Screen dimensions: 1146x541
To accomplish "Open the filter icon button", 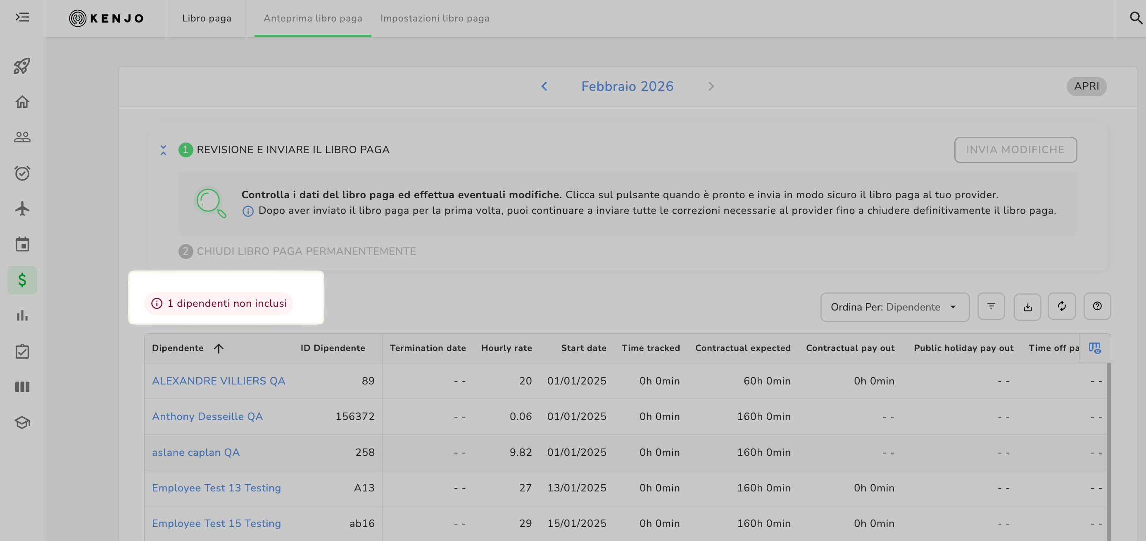I will click(x=991, y=306).
